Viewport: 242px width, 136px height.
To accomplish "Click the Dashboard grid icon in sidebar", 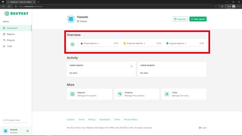I will [4, 28].
